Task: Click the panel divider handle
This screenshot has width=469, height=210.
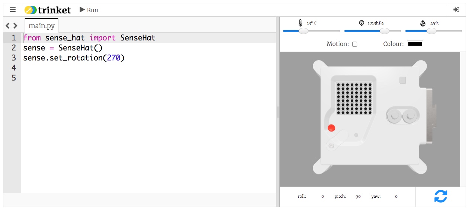Action: 278,112
